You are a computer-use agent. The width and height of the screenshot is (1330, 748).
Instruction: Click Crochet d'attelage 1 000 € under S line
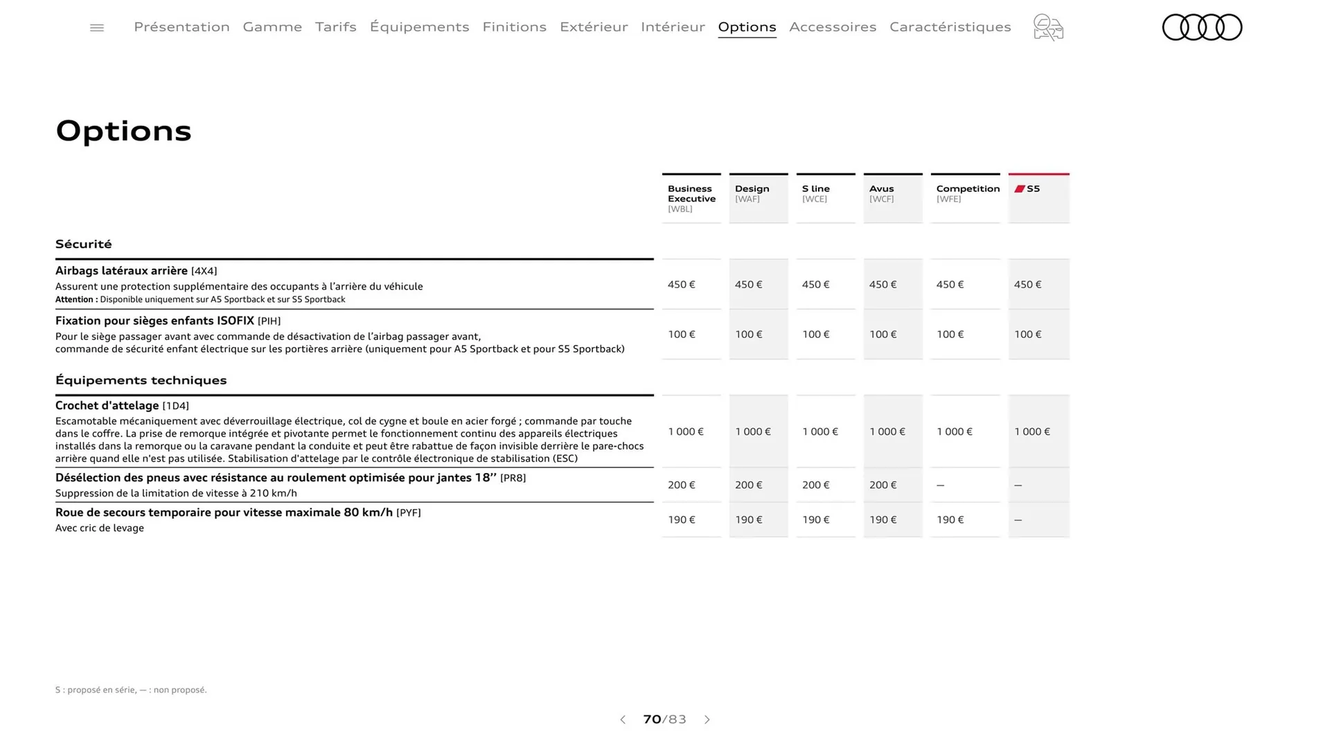click(x=820, y=431)
